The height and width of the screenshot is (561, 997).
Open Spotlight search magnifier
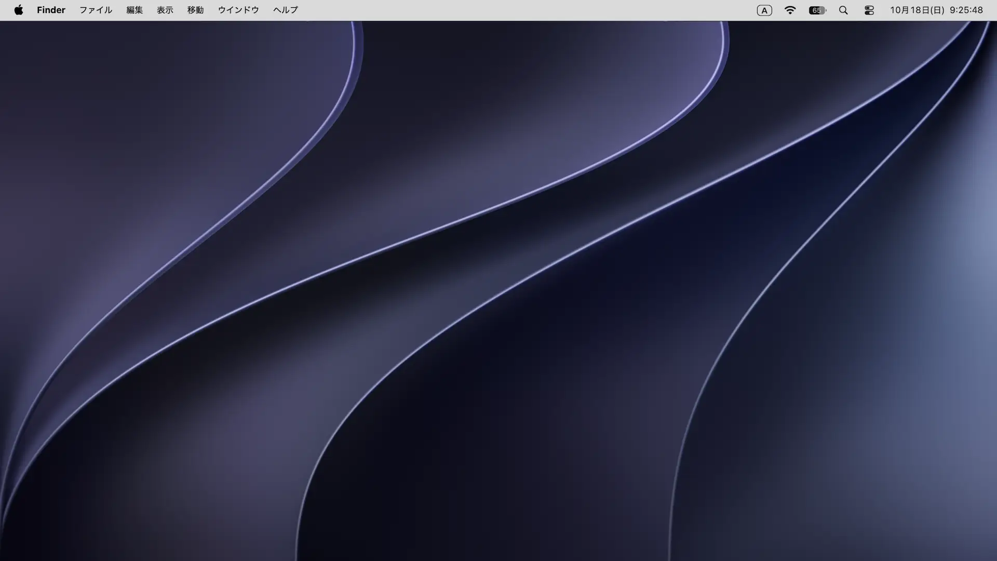point(843,10)
